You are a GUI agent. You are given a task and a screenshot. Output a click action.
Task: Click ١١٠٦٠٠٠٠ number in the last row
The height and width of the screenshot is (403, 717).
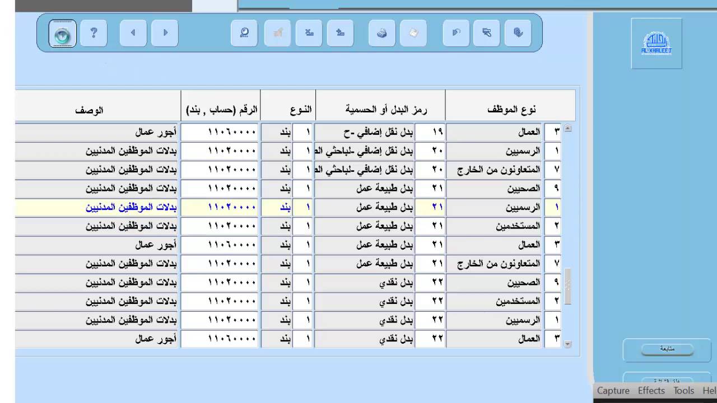point(220,339)
